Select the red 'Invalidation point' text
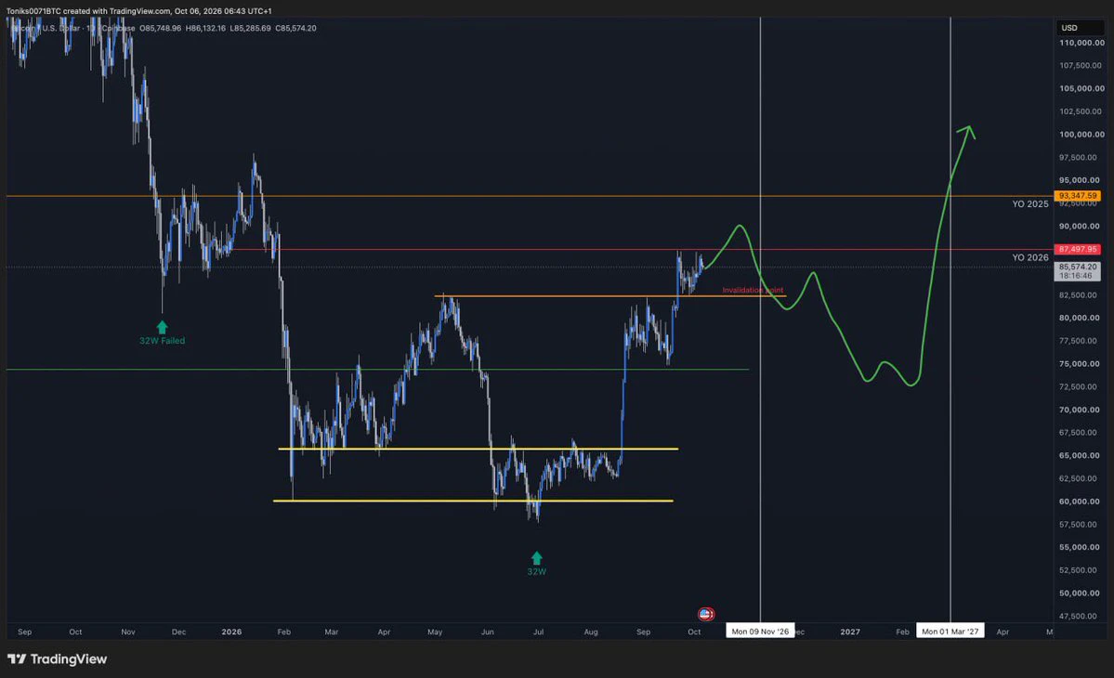This screenshot has width=1114, height=678. (x=754, y=291)
